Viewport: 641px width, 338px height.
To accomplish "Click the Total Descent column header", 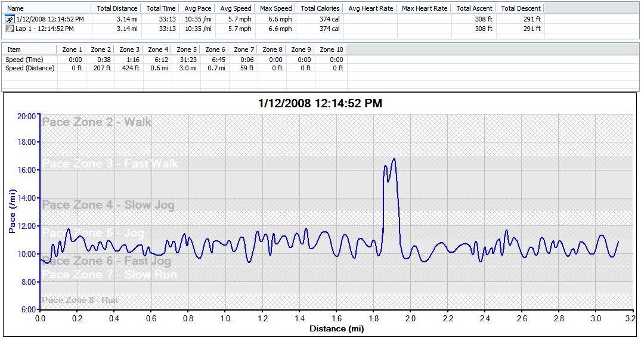I will coord(521,8).
